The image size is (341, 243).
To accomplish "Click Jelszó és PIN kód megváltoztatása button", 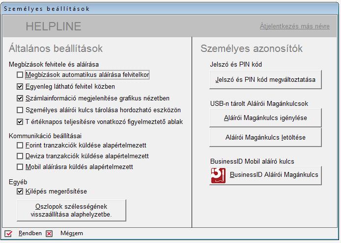I will (x=265, y=79).
